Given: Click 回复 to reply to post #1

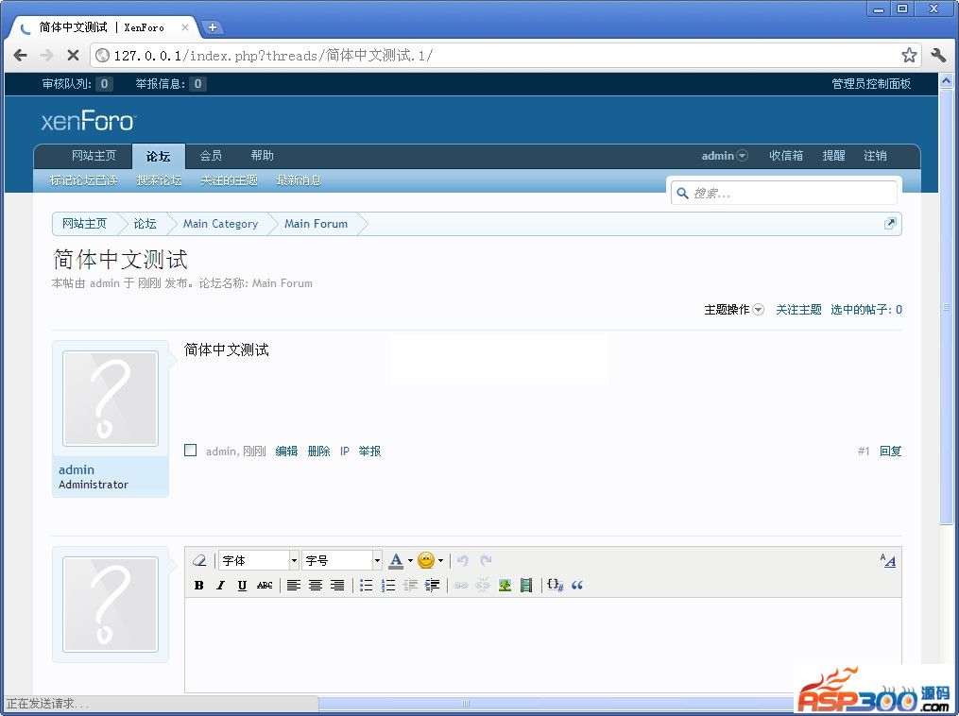Looking at the screenshot, I should click(x=890, y=452).
